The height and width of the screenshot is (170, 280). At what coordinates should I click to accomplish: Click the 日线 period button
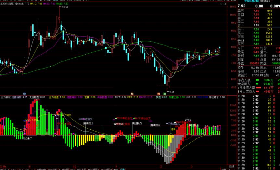click(x=232, y=167)
